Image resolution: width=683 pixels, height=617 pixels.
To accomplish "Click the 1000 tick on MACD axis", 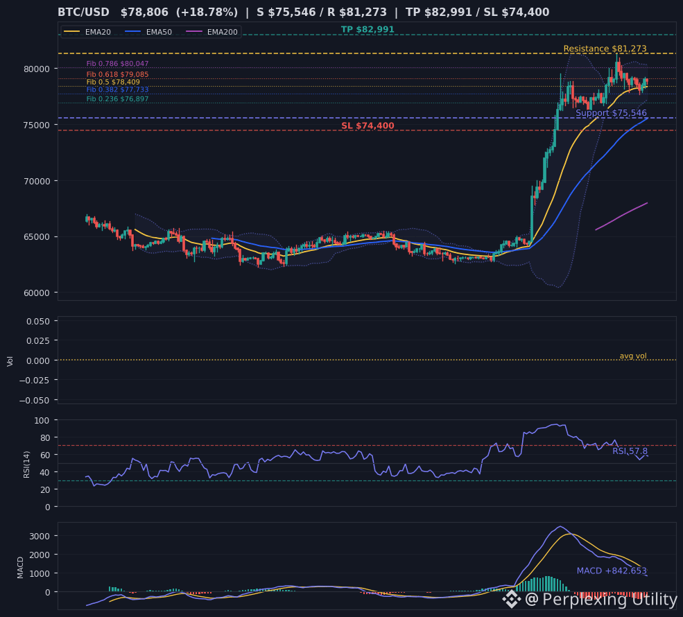I will coord(40,573).
